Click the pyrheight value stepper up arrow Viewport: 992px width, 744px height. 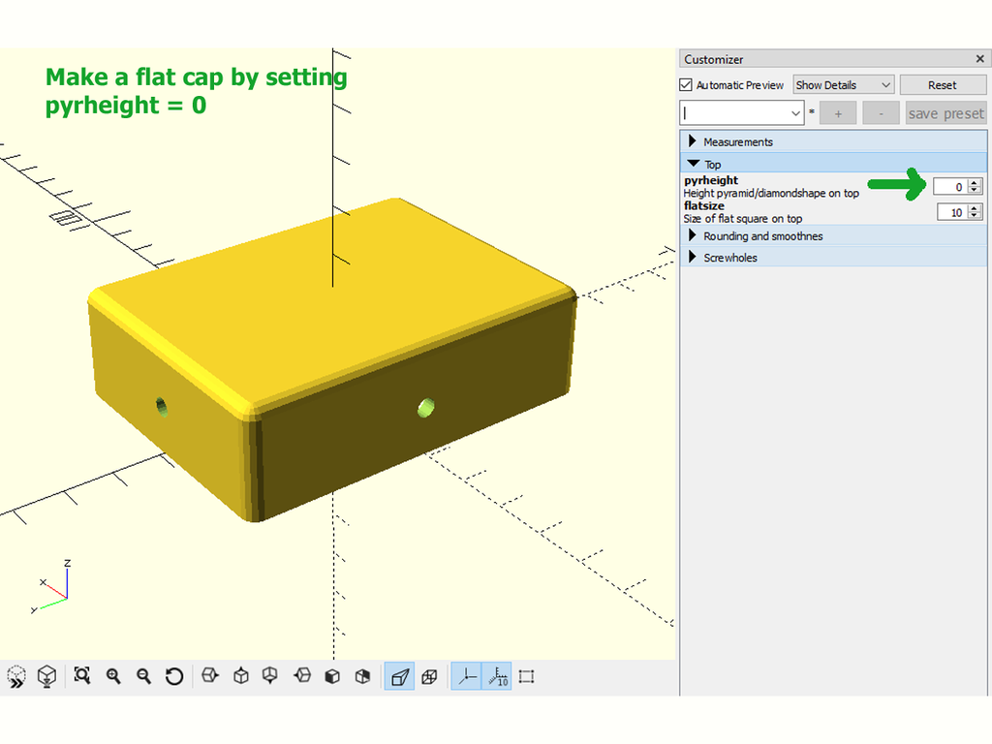[x=972, y=182]
